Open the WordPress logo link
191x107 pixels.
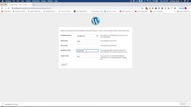tap(95, 21)
